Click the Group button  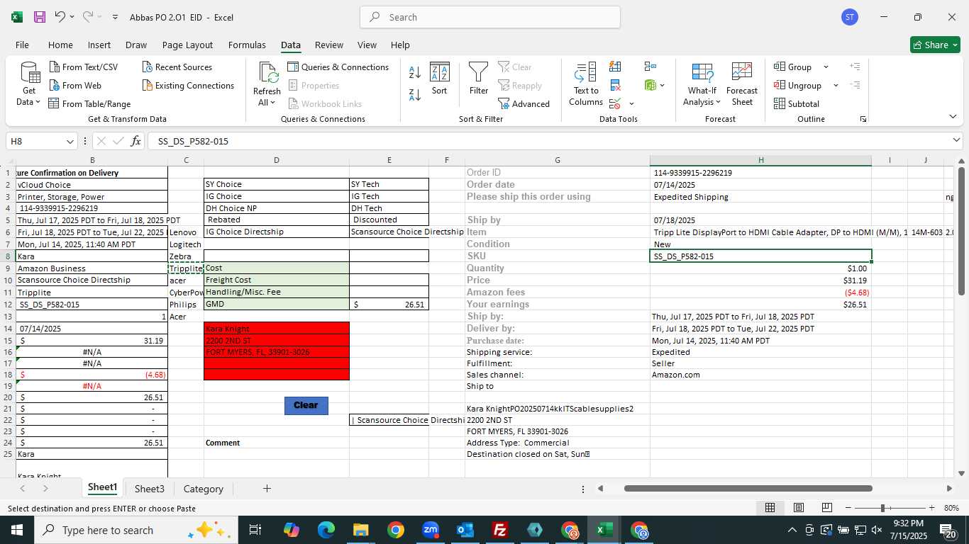(793, 67)
